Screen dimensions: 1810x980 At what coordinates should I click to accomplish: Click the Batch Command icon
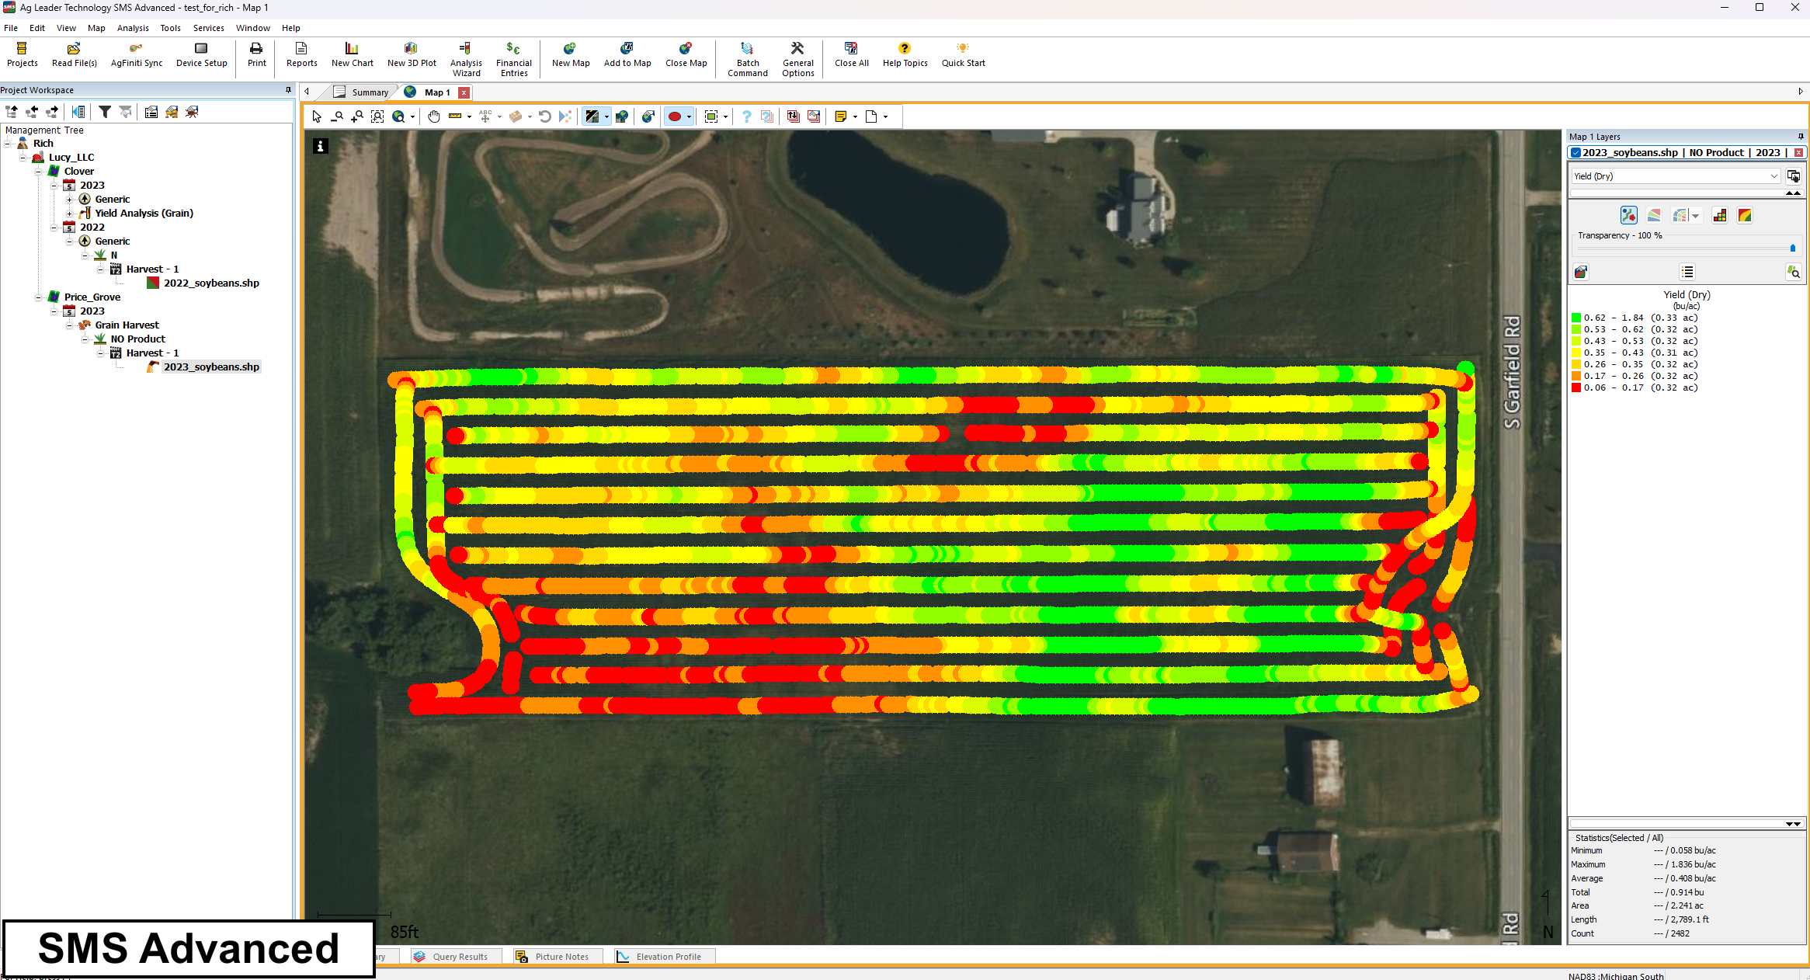click(747, 59)
